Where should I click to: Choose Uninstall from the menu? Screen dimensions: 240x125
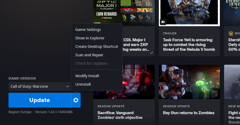83,84
